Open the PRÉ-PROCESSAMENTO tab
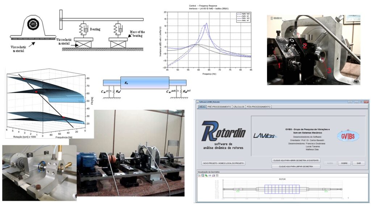 (219, 107)
